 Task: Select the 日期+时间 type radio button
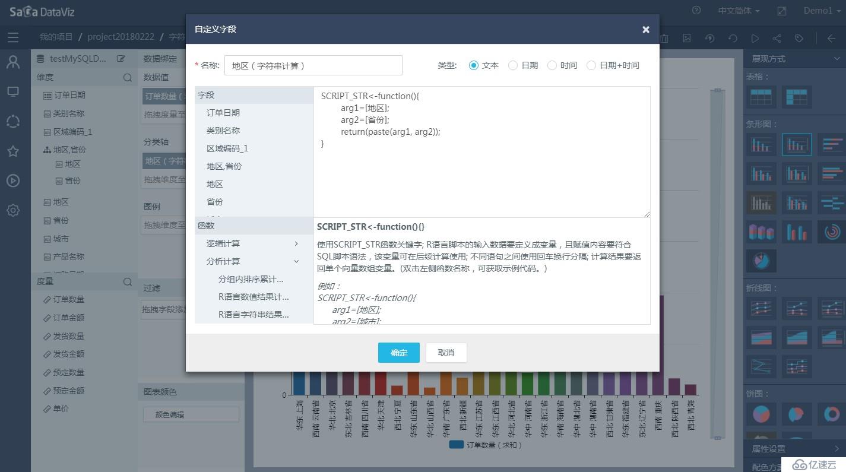(x=591, y=65)
